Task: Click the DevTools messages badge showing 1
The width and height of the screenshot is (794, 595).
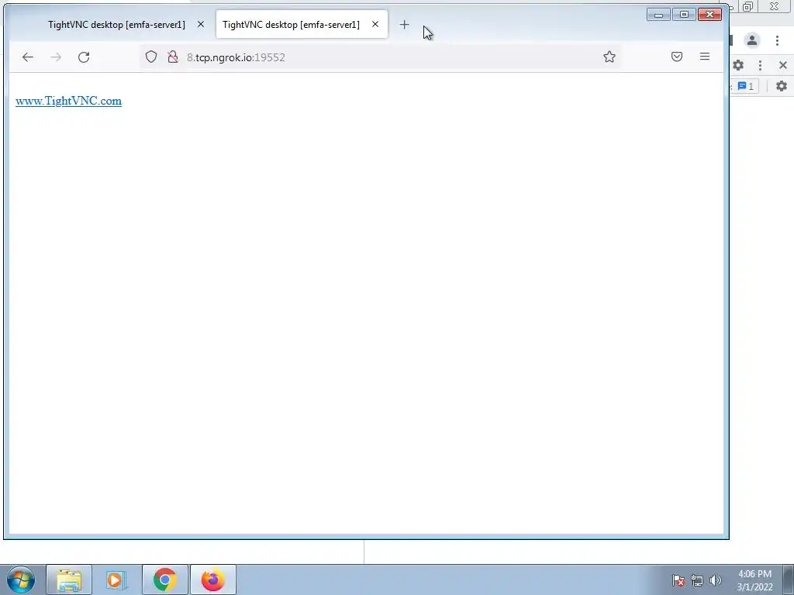Action: pos(745,86)
